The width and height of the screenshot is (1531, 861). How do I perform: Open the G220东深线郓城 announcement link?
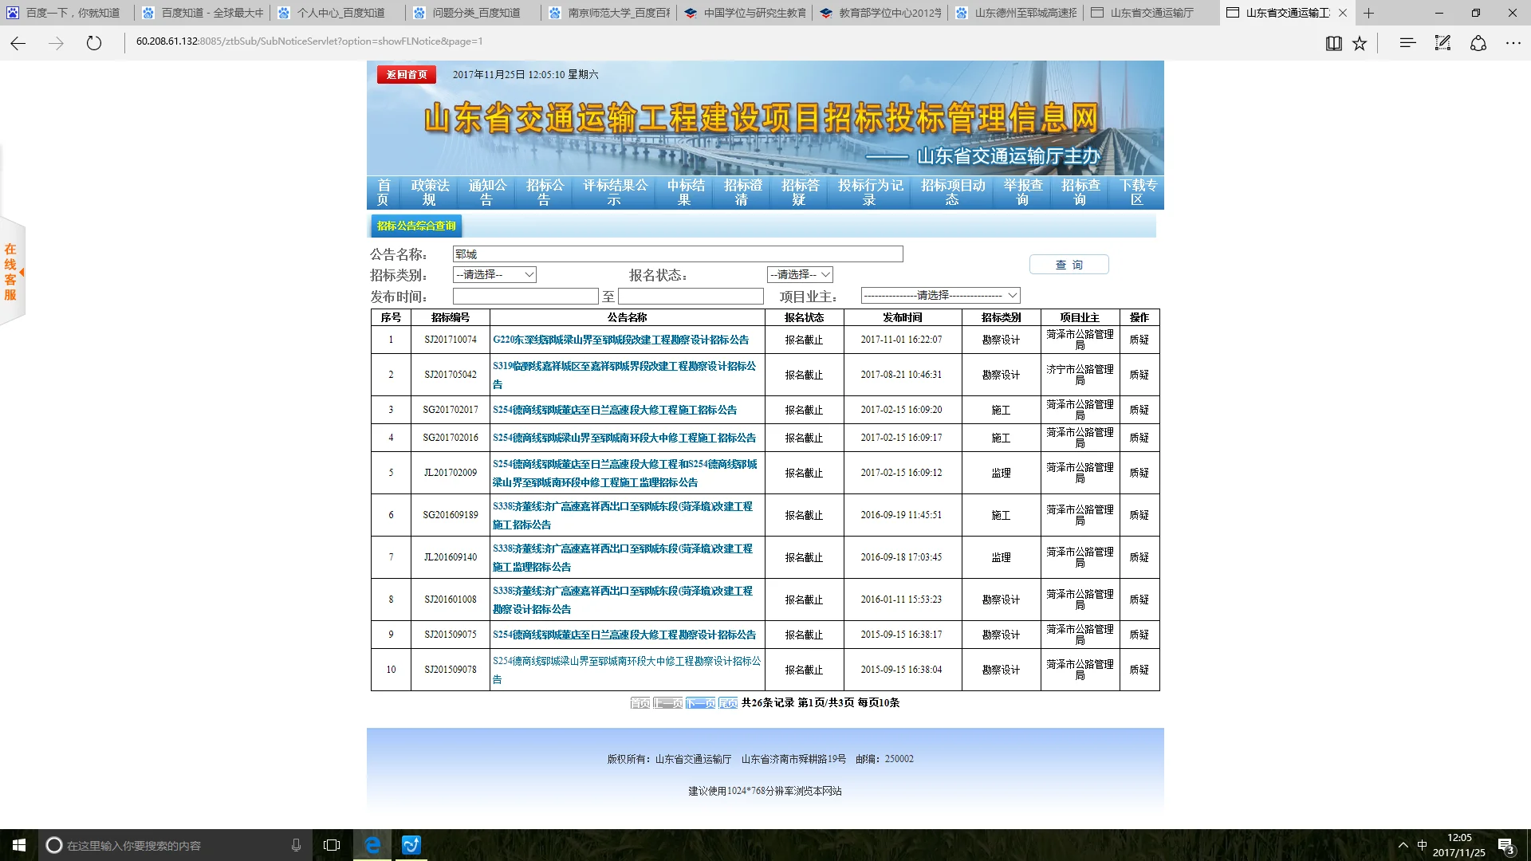coord(620,340)
